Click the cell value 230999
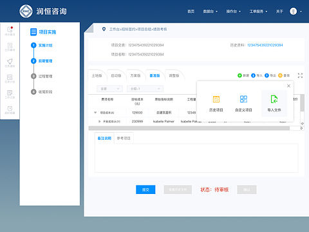309x232 pixels. point(137,121)
